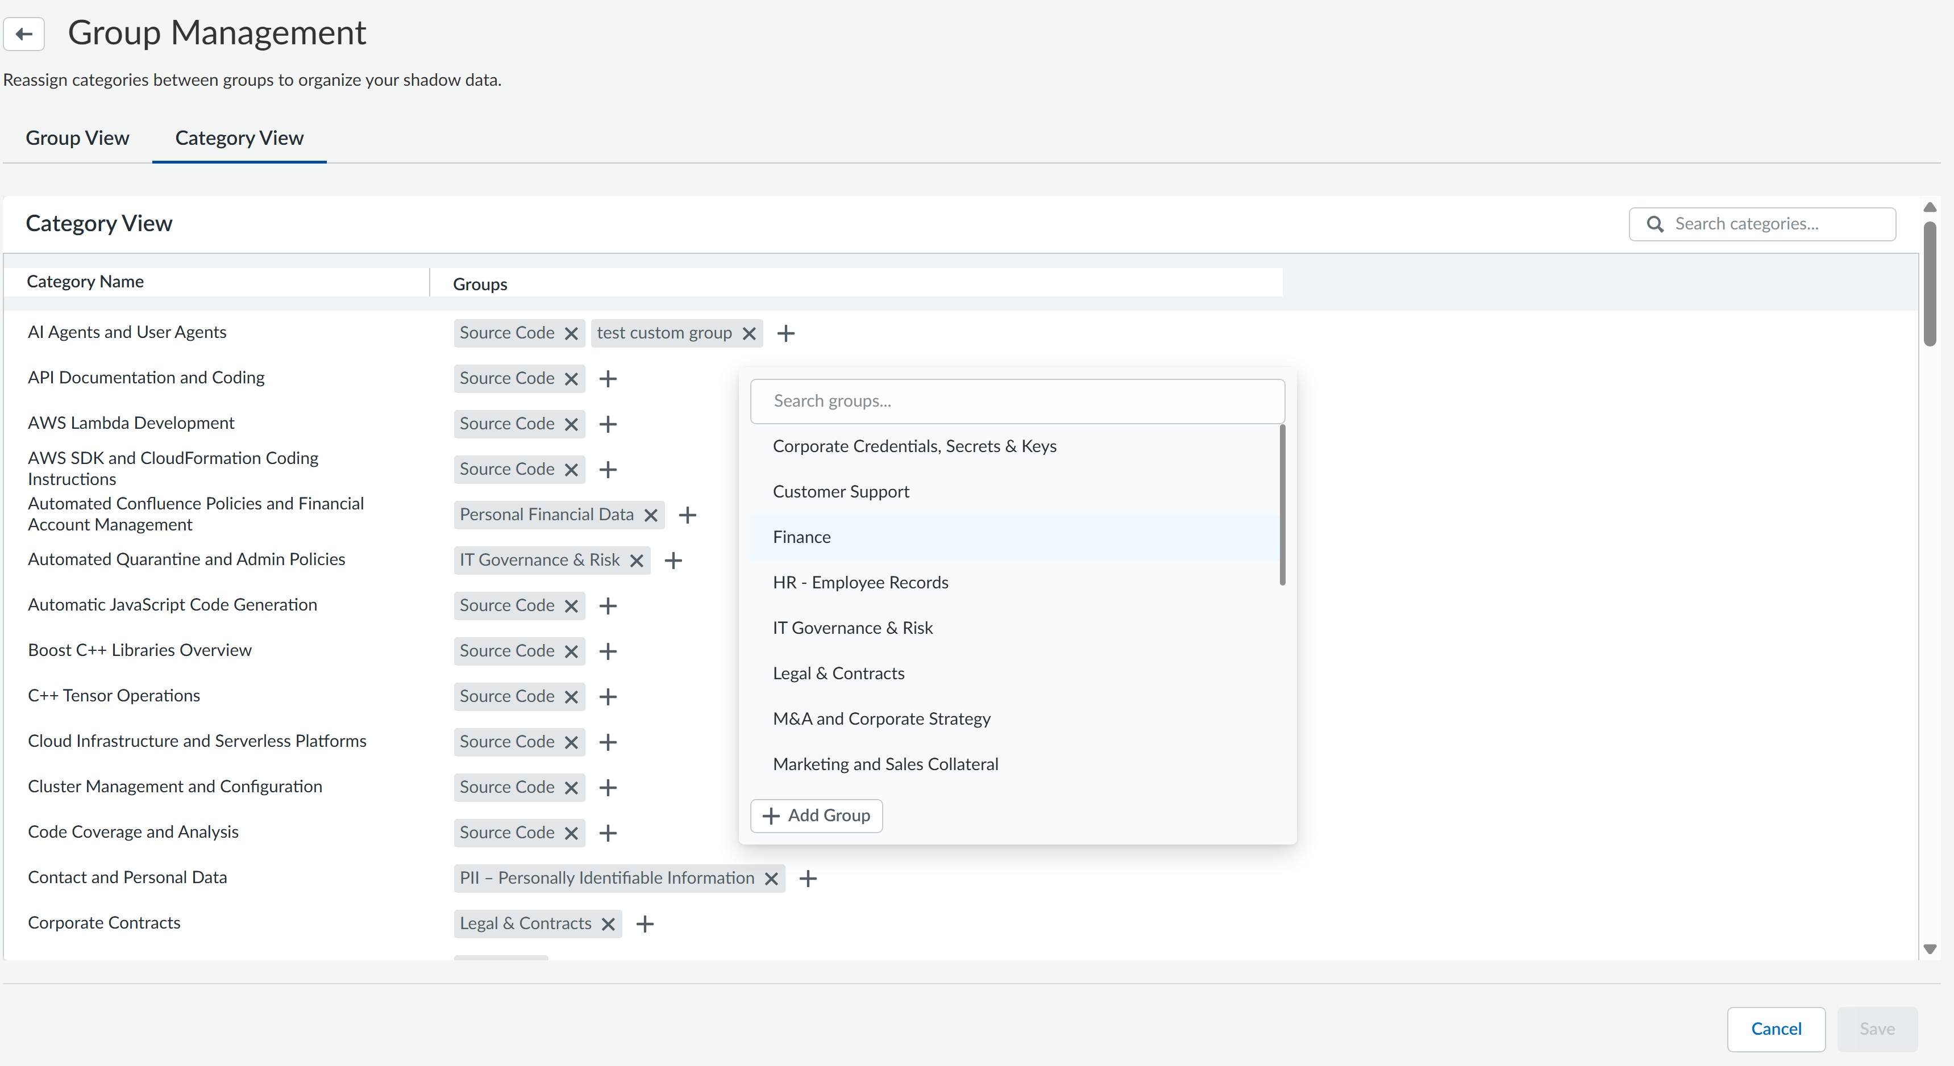This screenshot has height=1066, width=1954.
Task: Choose Customer Support from the group list
Action: 1015,492
